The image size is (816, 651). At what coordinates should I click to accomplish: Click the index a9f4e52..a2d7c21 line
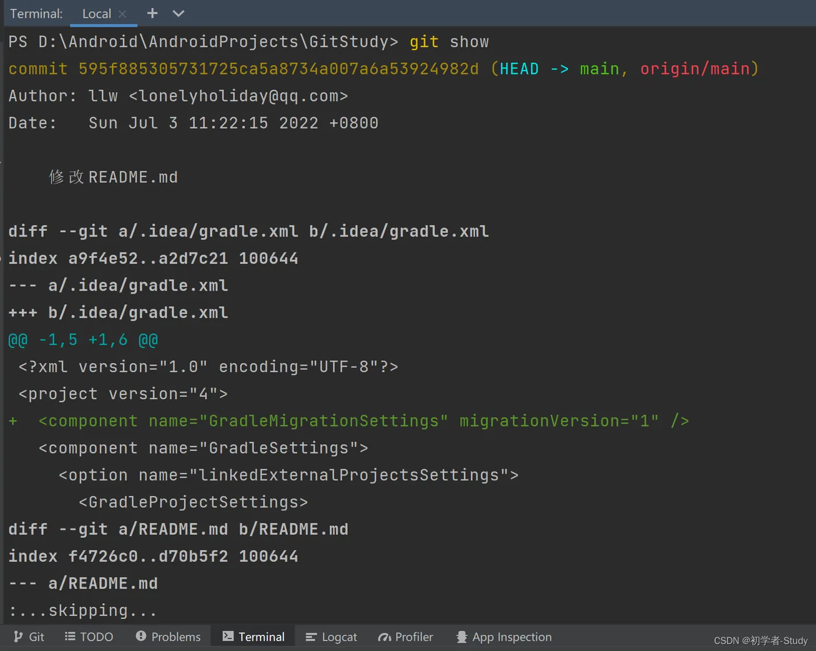tap(153, 258)
